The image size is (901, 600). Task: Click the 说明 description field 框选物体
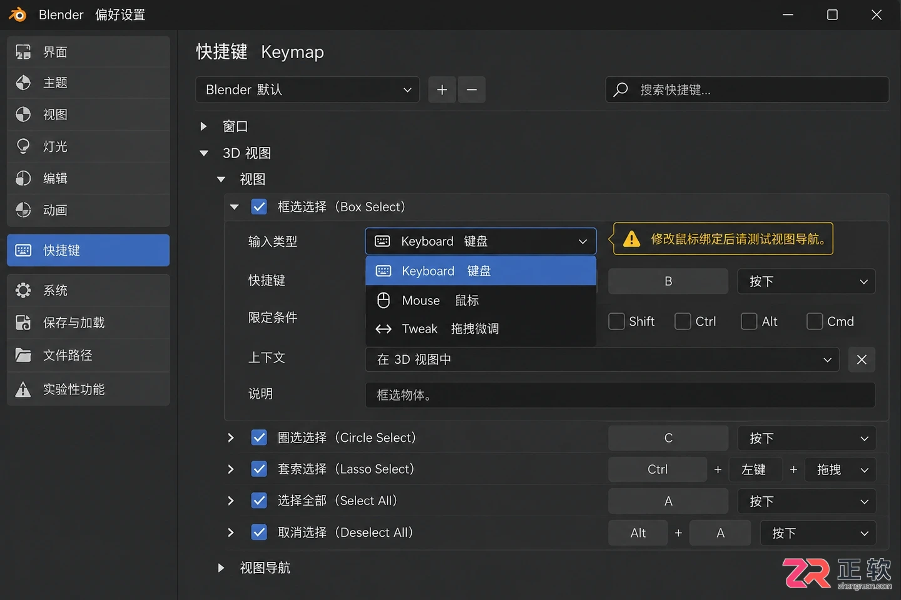click(620, 395)
